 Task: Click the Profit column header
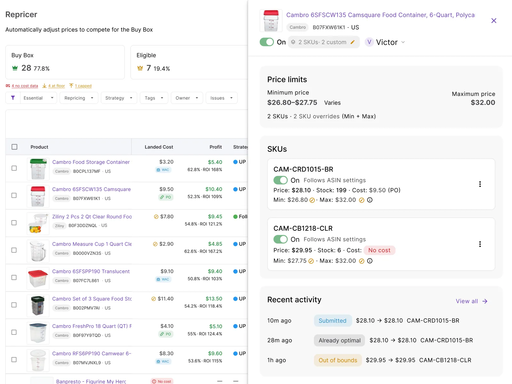pyautogui.click(x=216, y=147)
